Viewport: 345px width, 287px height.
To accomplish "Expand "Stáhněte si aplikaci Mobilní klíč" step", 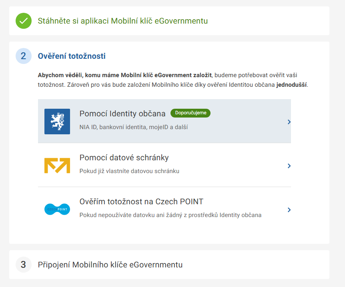I will [x=123, y=21].
